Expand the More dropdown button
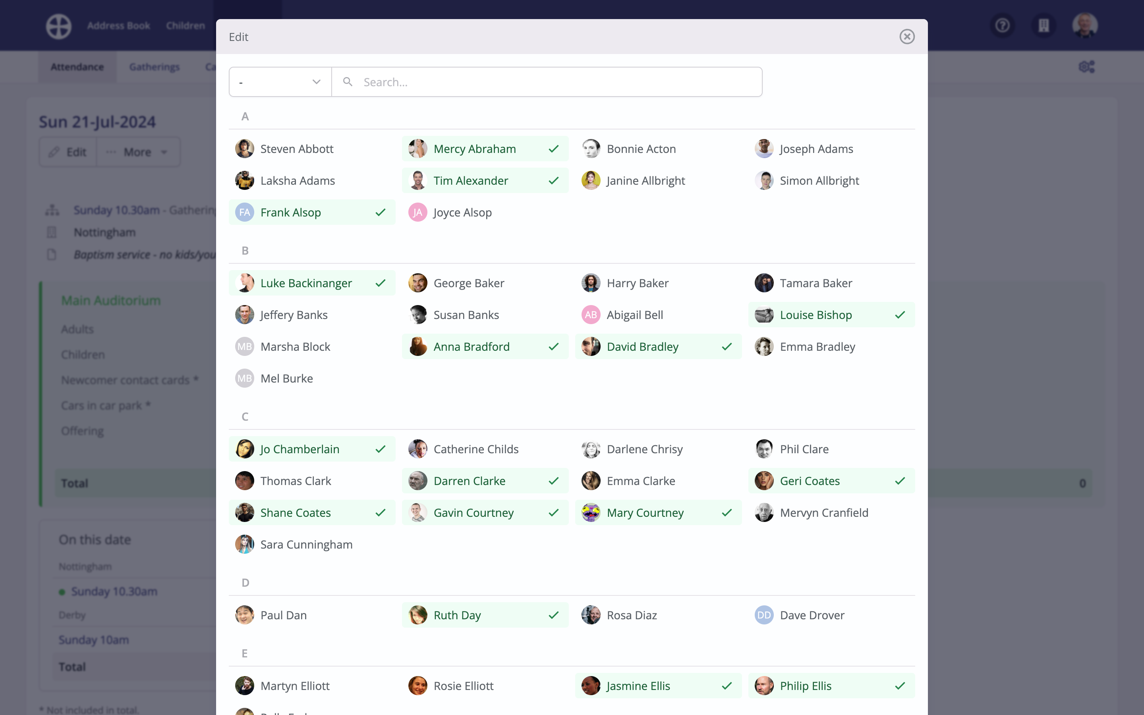Image resolution: width=1144 pixels, height=715 pixels. [x=138, y=152]
